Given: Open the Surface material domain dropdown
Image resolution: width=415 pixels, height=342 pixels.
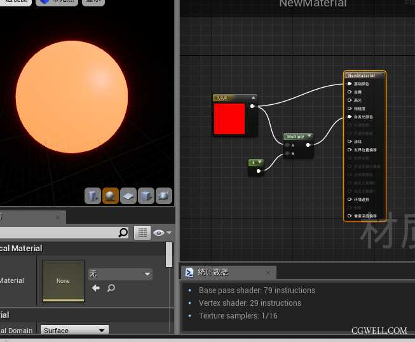Looking at the screenshot, I should point(74,330).
